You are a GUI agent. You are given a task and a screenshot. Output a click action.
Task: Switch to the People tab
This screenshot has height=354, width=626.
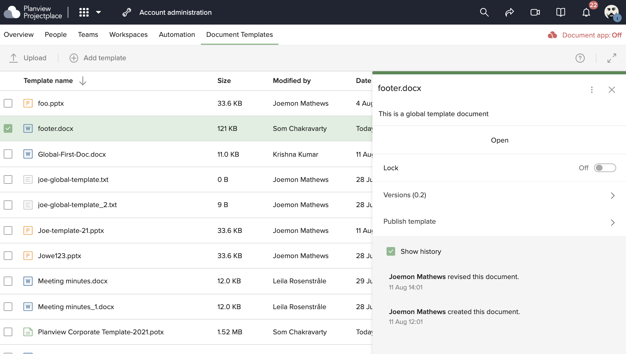click(56, 35)
